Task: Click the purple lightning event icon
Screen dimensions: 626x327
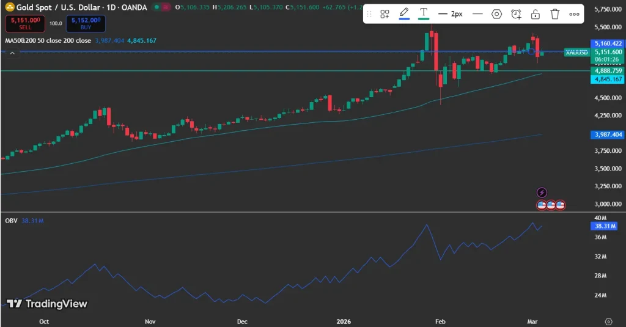Action: pyautogui.click(x=542, y=193)
